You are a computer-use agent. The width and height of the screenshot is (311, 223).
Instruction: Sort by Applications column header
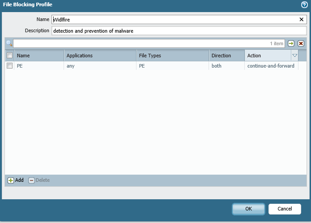pos(100,56)
